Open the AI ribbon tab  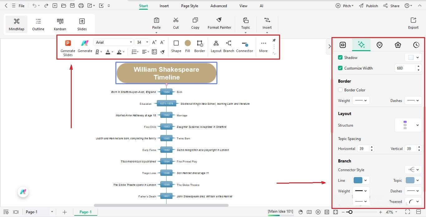[x=261, y=6]
